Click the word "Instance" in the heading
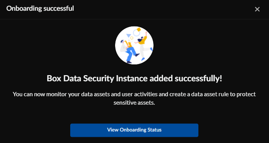Screen dimensions: 269x143 [x=132, y=79]
